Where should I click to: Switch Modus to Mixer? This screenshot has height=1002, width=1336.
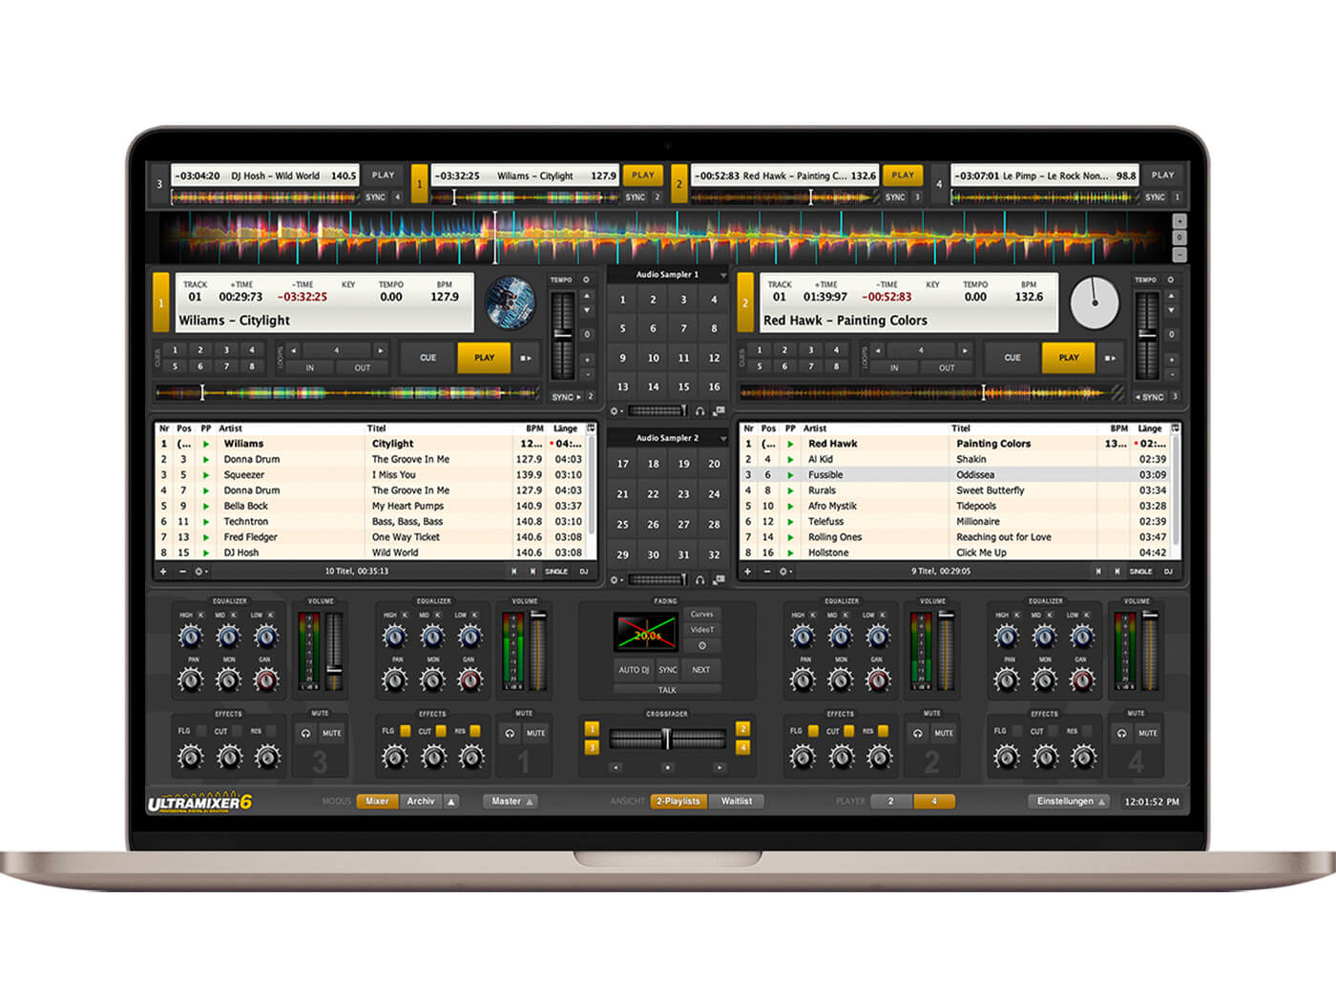pos(377,802)
